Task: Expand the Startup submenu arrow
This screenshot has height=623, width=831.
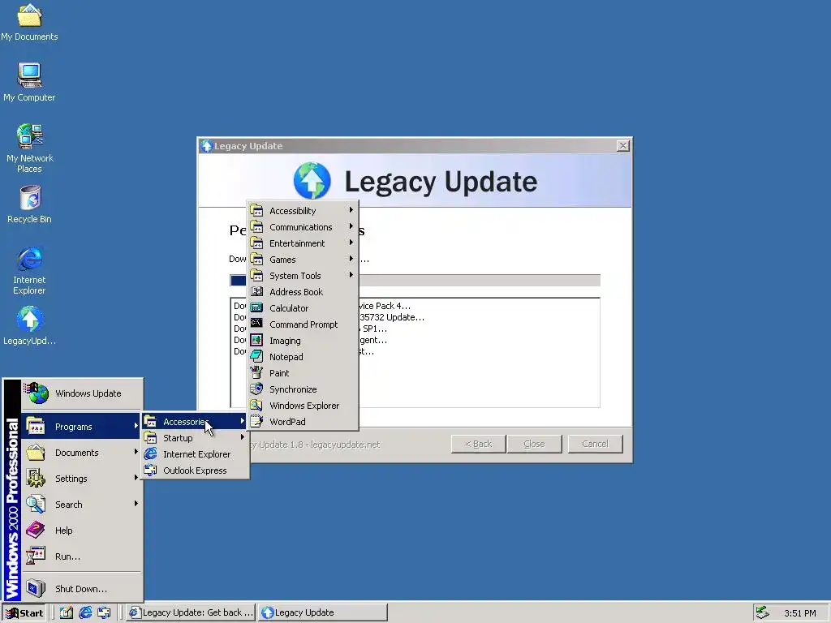Action: [242, 437]
